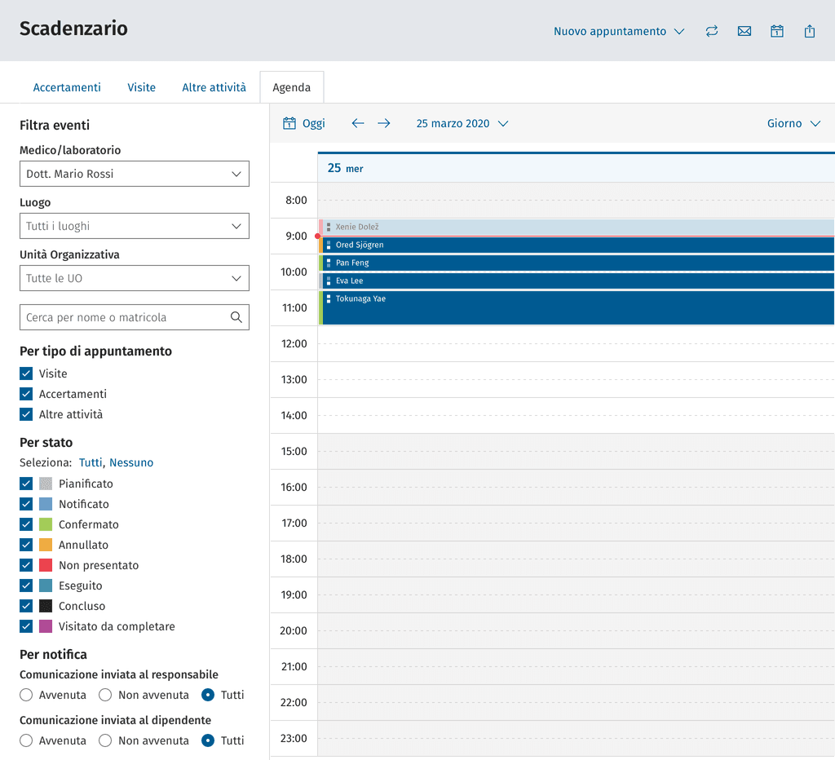Switch to the Altre attività tab

214,87
